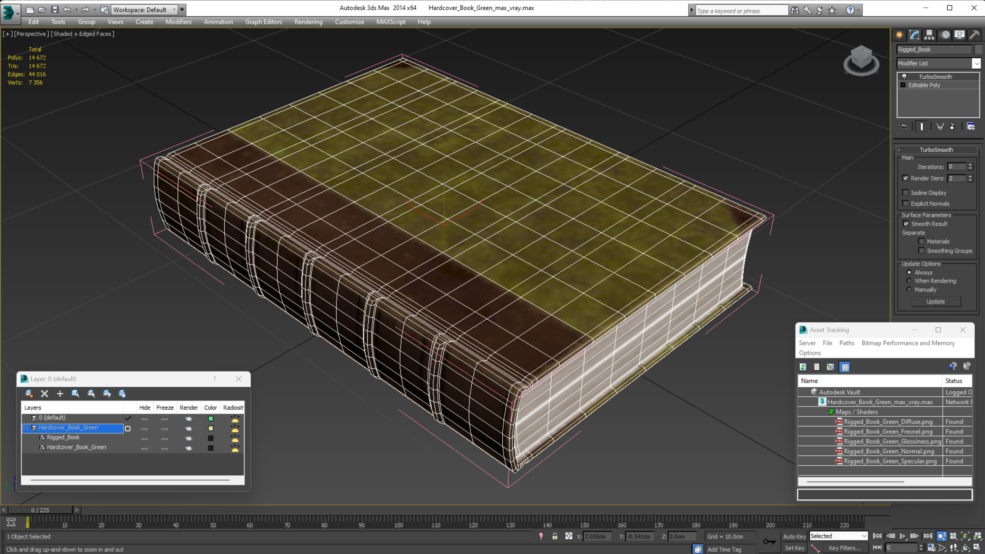985x554 pixels.
Task: Open the Hierarchy command panel tab
Action: 929,35
